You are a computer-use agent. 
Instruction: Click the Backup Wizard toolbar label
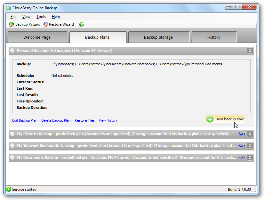pos(28,24)
